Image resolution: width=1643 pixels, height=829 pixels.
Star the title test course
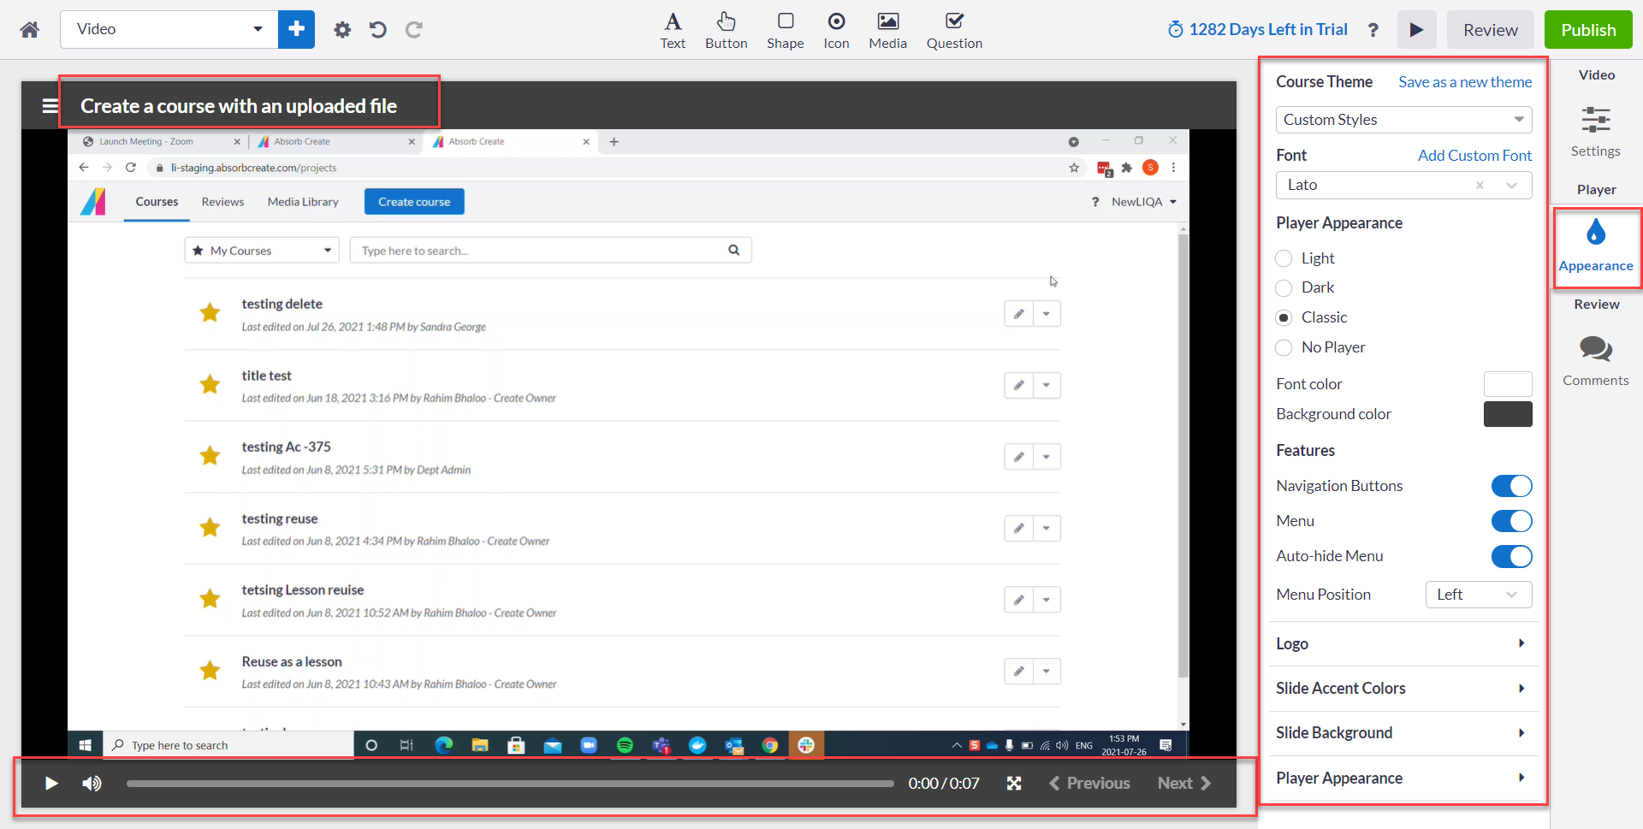click(x=210, y=385)
